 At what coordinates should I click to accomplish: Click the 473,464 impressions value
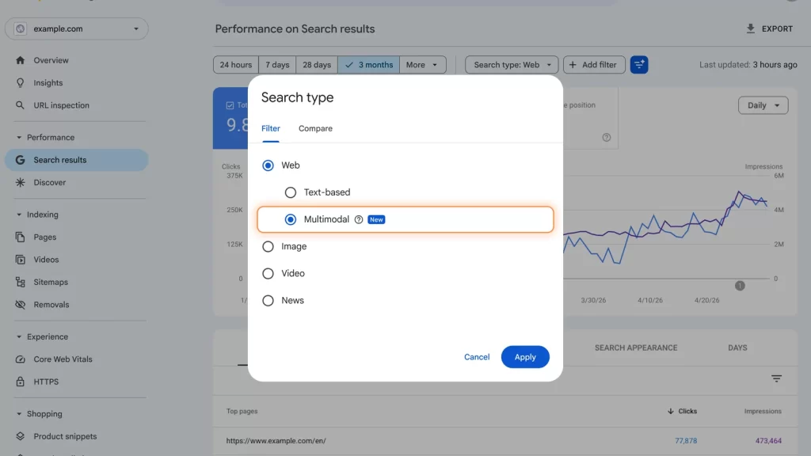(x=768, y=441)
